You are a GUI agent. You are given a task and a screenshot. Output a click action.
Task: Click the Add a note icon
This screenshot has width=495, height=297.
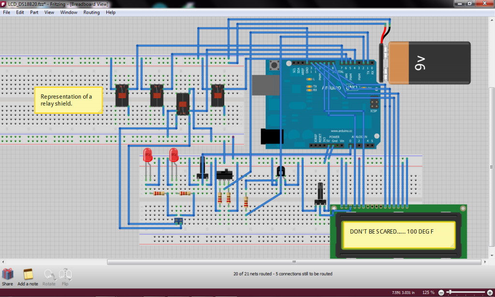[28, 274]
